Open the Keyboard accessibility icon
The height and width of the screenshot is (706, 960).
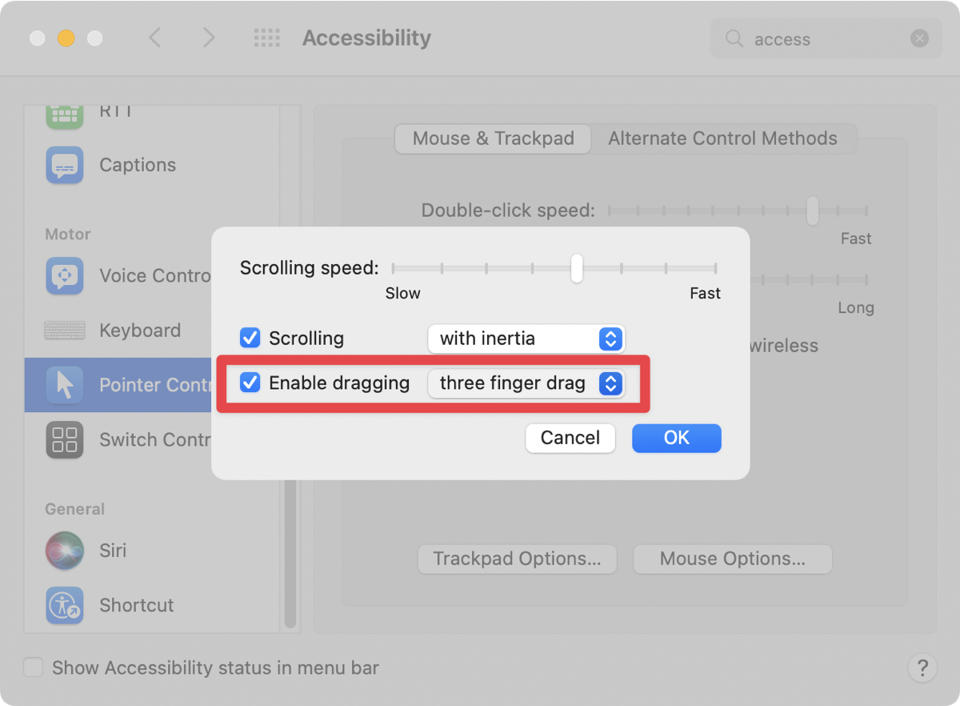65,331
